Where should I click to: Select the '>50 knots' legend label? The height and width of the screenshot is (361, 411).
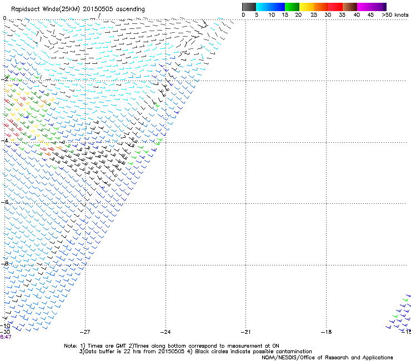coord(395,15)
